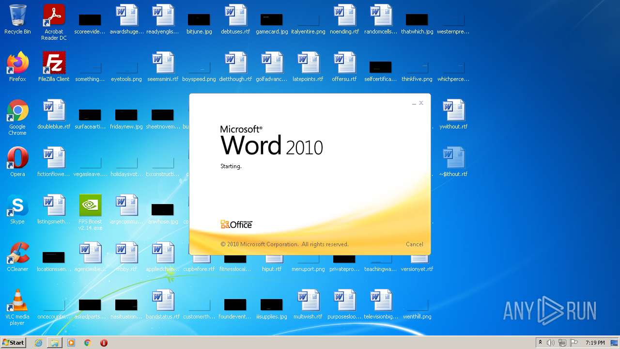Select ~$ithout.rtf temporary file icon
Viewport: 620px width, 349px height.
click(x=453, y=158)
